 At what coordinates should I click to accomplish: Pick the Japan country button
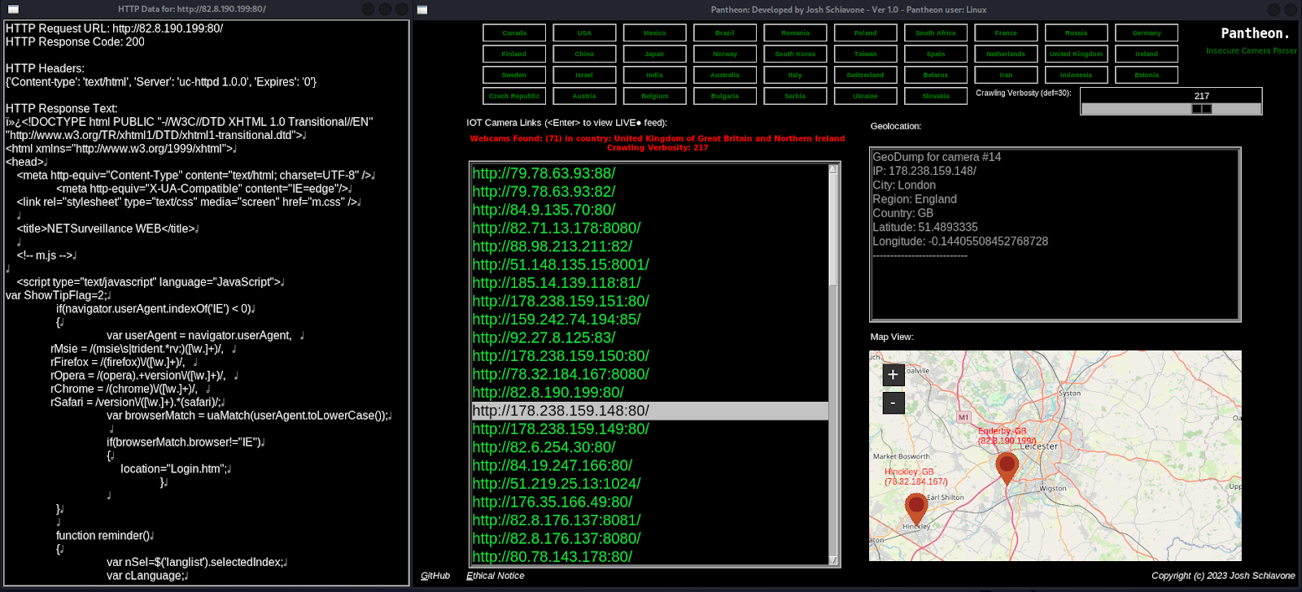[655, 54]
